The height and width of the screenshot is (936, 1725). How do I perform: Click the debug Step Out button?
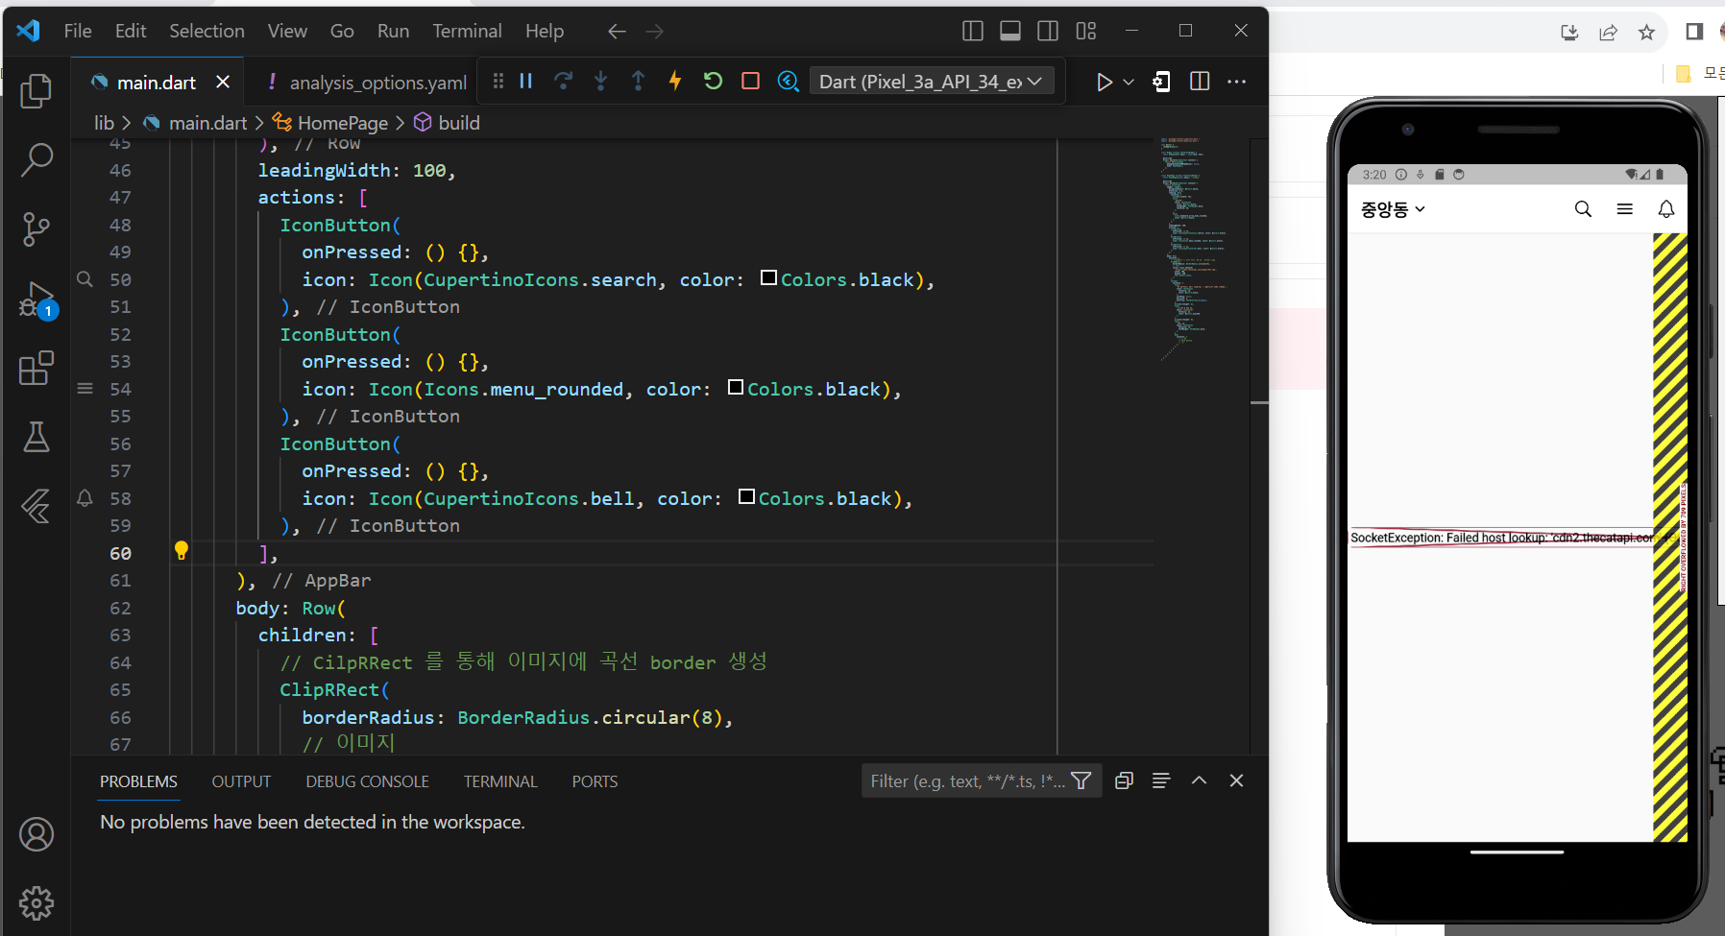coord(638,82)
